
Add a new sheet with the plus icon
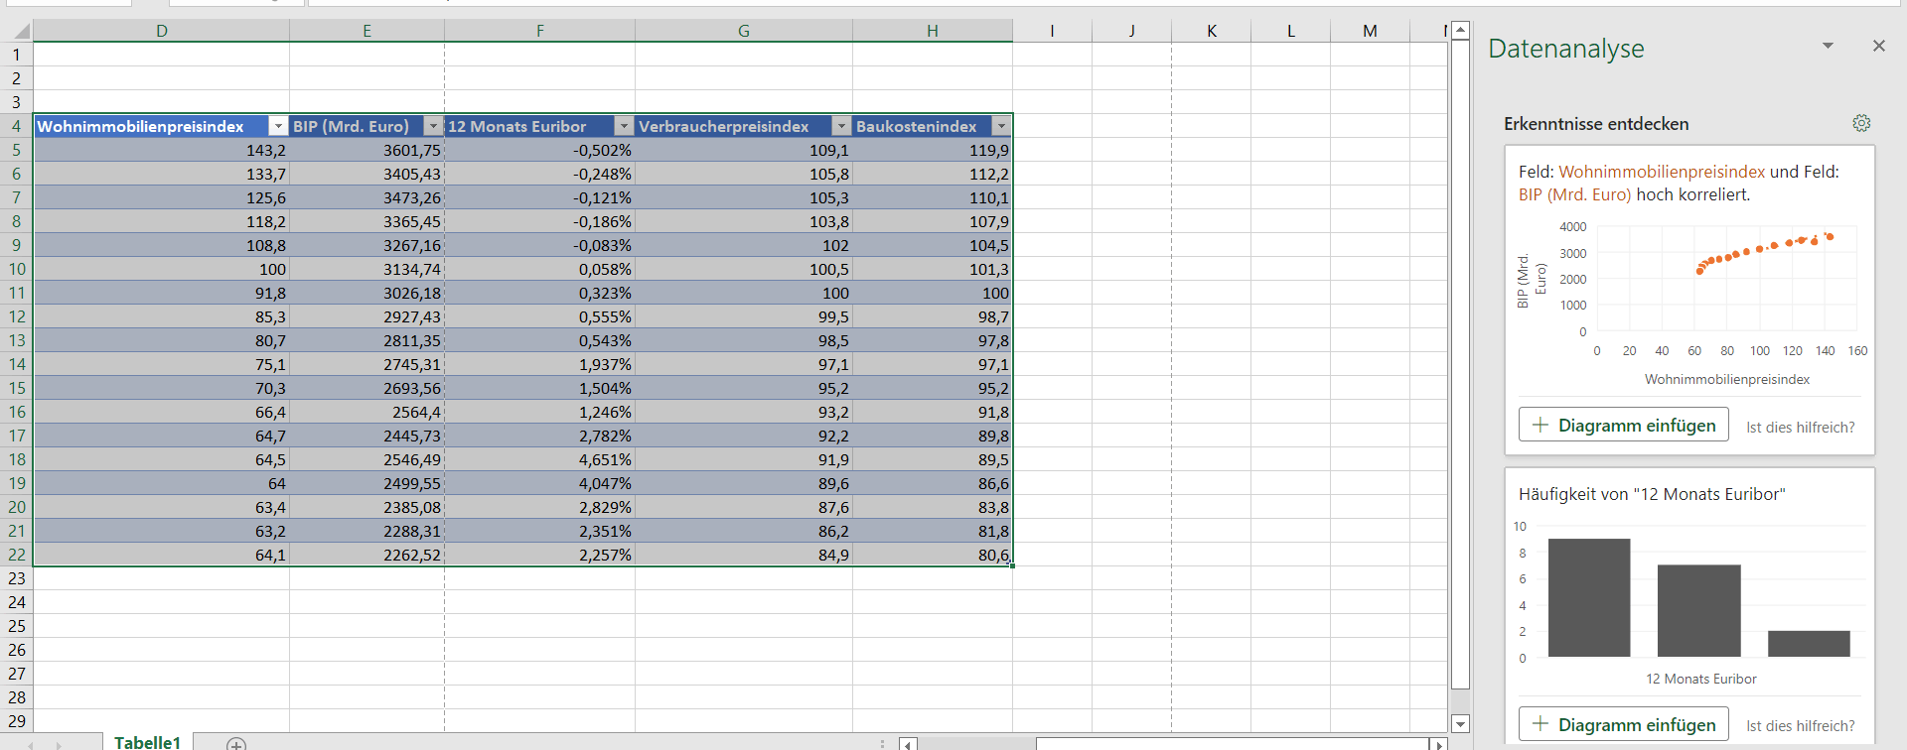pos(236,743)
